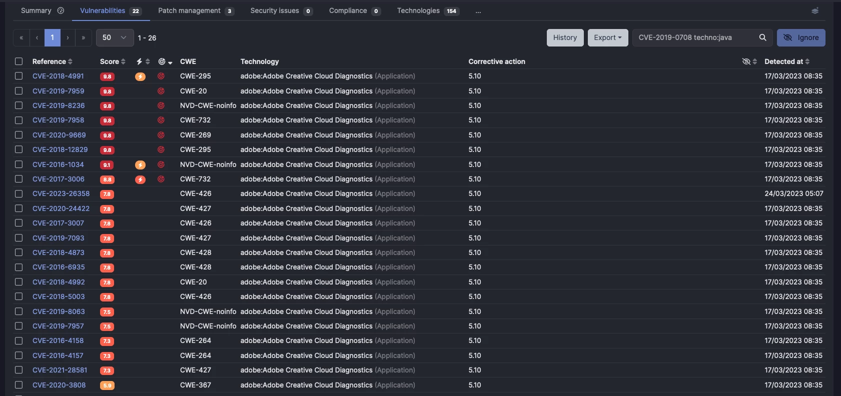Image resolution: width=841 pixels, height=396 pixels.
Task: Toggle the select-all checkbox in header
Action: (x=19, y=61)
